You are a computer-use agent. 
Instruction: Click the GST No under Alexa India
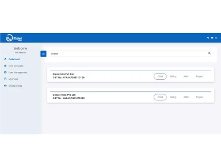point(69,77)
